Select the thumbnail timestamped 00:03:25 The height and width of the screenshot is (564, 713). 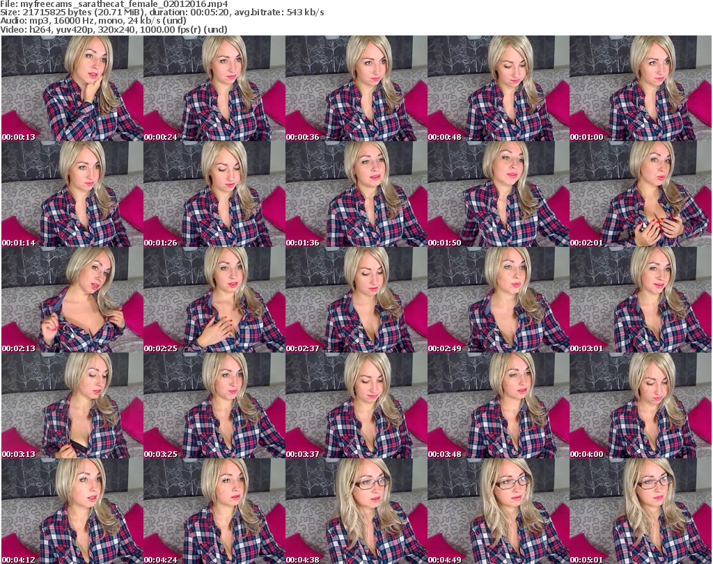pyautogui.click(x=214, y=405)
